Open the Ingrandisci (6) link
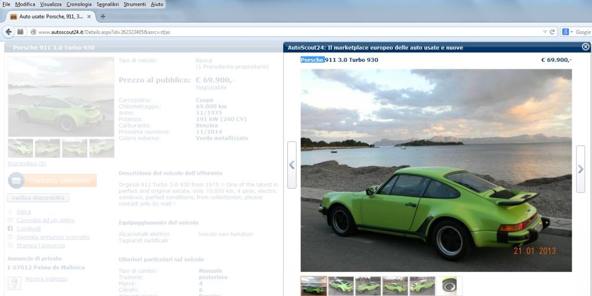Viewport: 592px width, 296px height. pyautogui.click(x=27, y=163)
